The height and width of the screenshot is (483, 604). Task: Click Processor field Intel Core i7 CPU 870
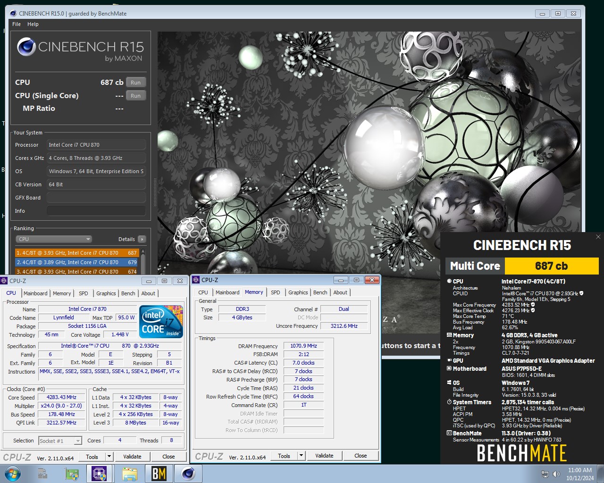(x=96, y=145)
